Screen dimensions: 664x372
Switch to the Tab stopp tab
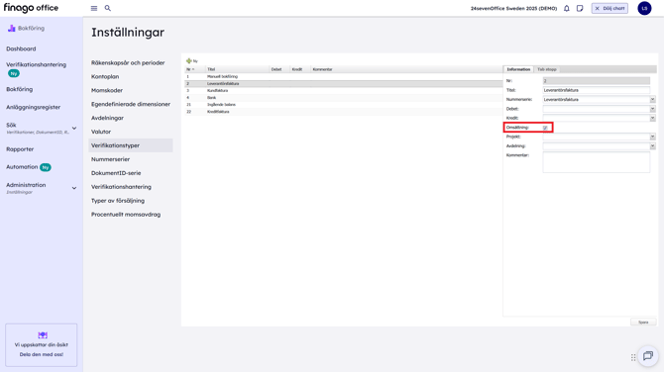[x=547, y=69]
